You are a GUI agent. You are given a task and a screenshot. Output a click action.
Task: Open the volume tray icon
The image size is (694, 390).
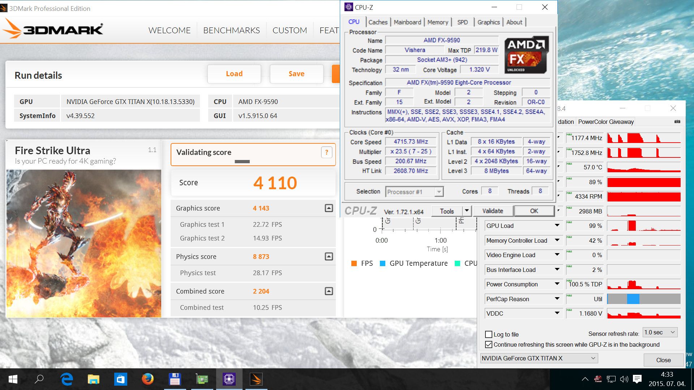pos(624,379)
